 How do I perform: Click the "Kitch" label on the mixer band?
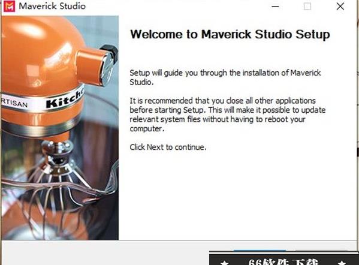65,99
